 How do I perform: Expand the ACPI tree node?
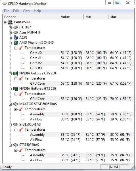click(x=10, y=38)
